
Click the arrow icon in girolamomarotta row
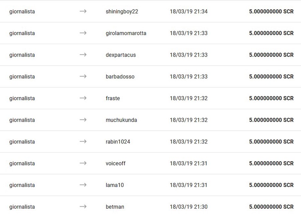pyautogui.click(x=83, y=33)
